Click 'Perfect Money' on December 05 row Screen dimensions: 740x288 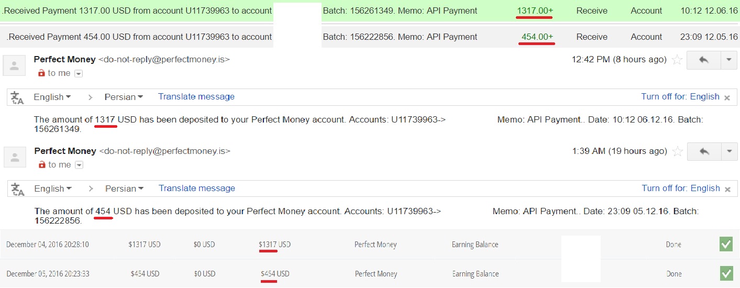376,274
